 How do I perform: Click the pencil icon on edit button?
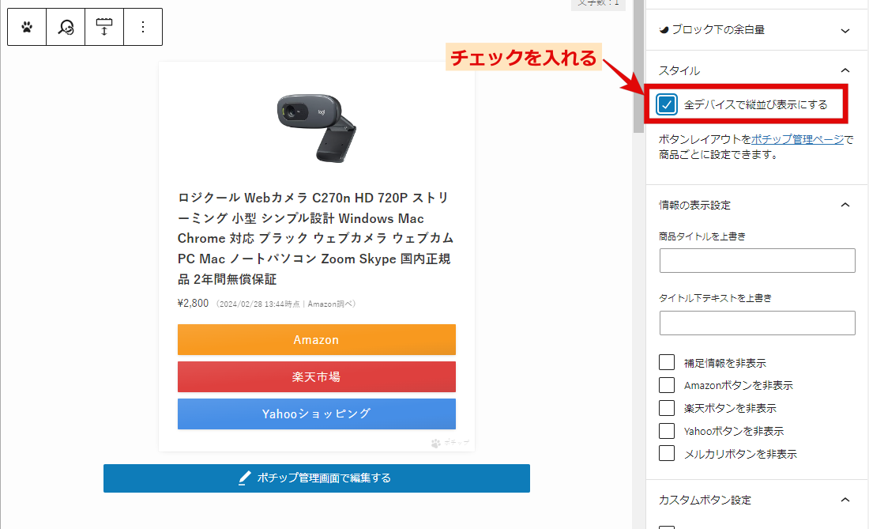(244, 478)
